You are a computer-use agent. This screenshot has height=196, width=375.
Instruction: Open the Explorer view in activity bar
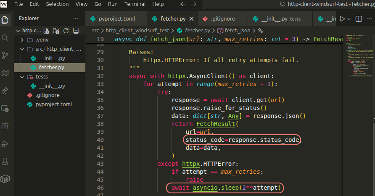tap(5, 20)
